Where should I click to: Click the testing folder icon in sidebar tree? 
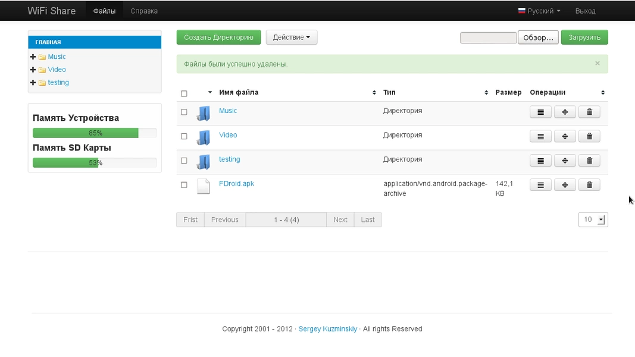tap(42, 83)
